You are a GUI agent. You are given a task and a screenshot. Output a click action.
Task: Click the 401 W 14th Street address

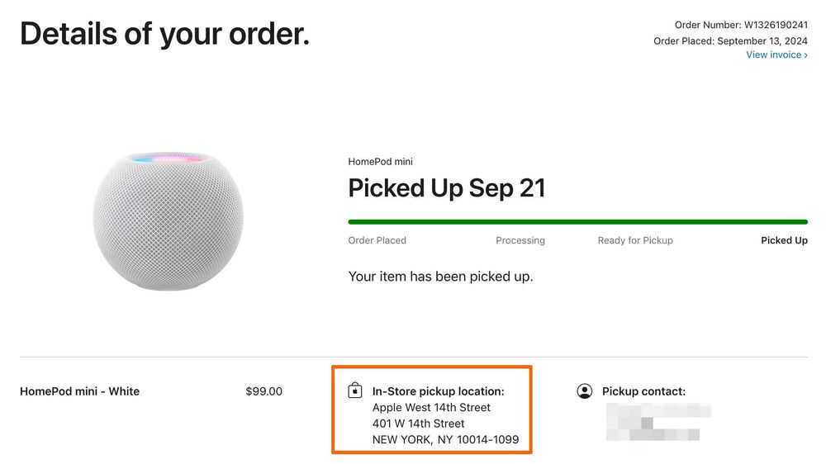tap(419, 424)
